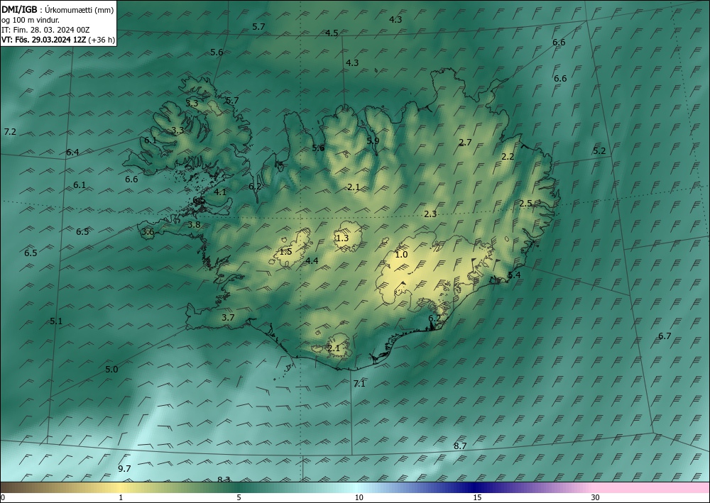Click the 3.7 value on Reykjanes peninsula

click(228, 318)
